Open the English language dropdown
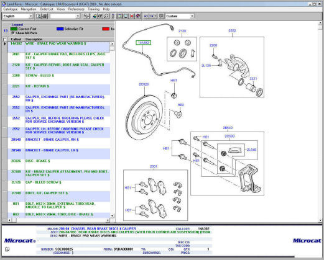 (30, 16)
